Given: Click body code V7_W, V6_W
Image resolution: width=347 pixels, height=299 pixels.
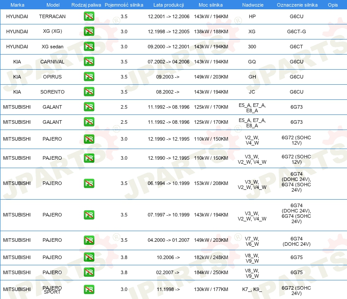Looking at the screenshot, I should pos(252,241).
